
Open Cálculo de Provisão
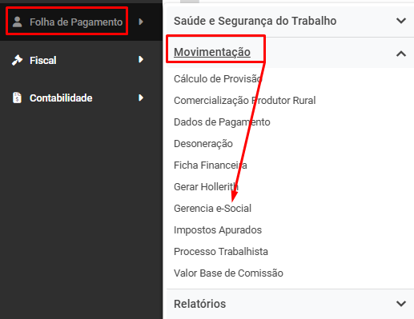point(218,79)
